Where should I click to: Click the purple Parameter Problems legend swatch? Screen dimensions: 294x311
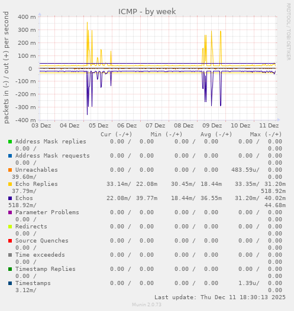pos(10,212)
